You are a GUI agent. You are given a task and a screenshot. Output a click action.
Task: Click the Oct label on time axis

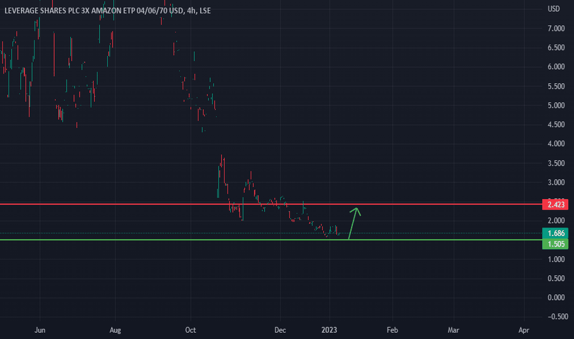(x=190, y=330)
